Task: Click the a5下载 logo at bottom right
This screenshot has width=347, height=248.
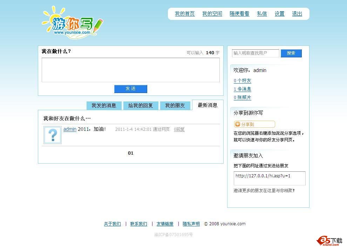Action: pyautogui.click(x=329, y=240)
